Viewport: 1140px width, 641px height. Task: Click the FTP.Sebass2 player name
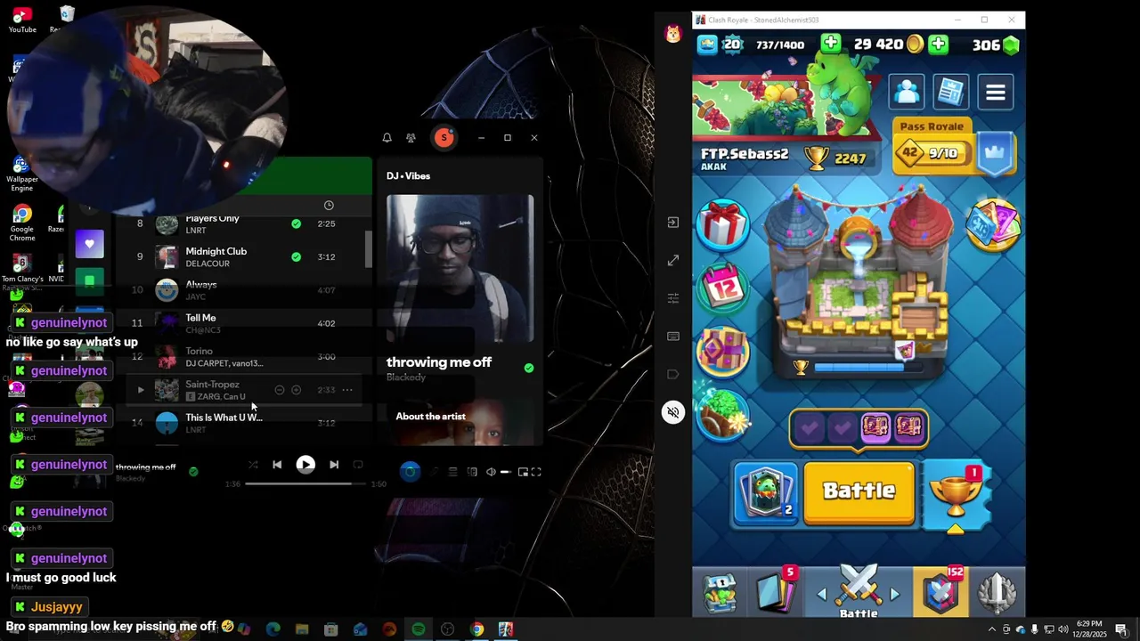pyautogui.click(x=745, y=154)
